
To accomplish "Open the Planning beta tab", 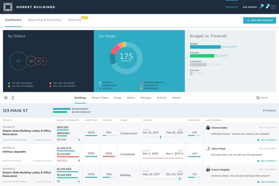I will pyautogui.click(x=74, y=20).
